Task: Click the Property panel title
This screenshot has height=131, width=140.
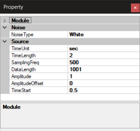Action: [x=13, y=7]
